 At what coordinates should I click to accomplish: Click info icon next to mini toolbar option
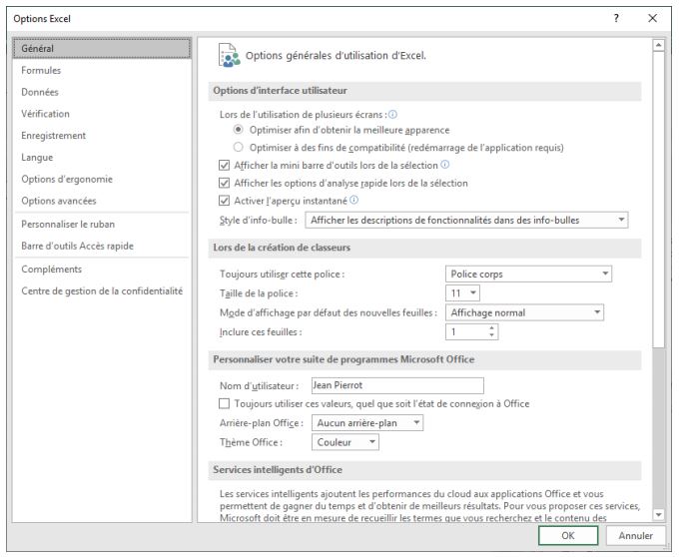coord(444,165)
